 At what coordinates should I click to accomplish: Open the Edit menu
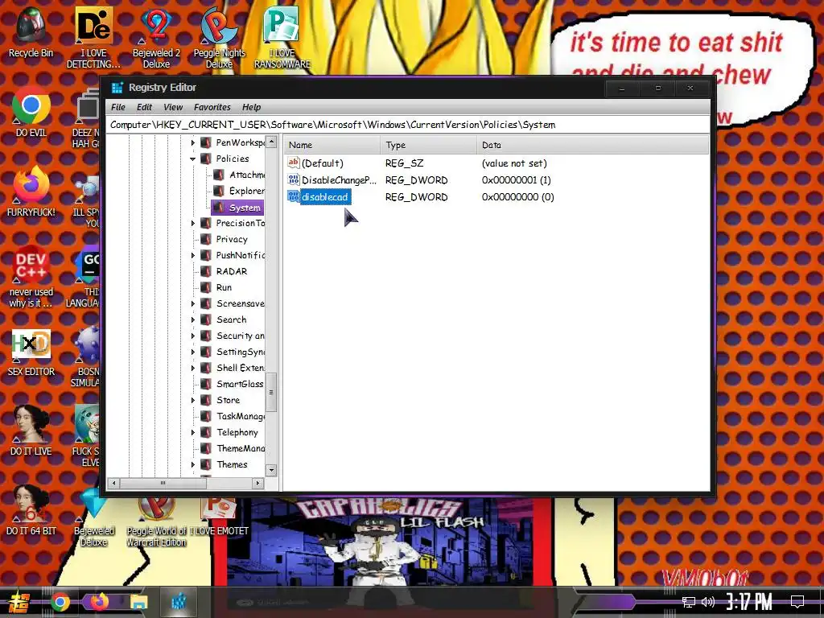click(144, 107)
